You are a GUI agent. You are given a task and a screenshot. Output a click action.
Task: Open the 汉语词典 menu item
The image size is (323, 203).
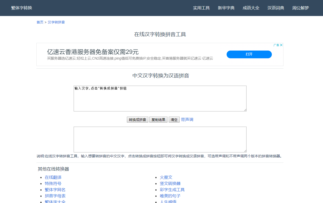point(276,8)
